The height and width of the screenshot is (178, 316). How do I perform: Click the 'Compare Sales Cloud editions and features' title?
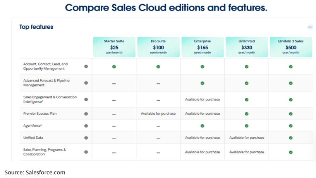click(166, 8)
